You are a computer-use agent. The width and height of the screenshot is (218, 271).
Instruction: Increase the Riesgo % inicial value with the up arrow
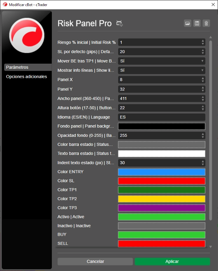pyautogui.click(x=203, y=41)
